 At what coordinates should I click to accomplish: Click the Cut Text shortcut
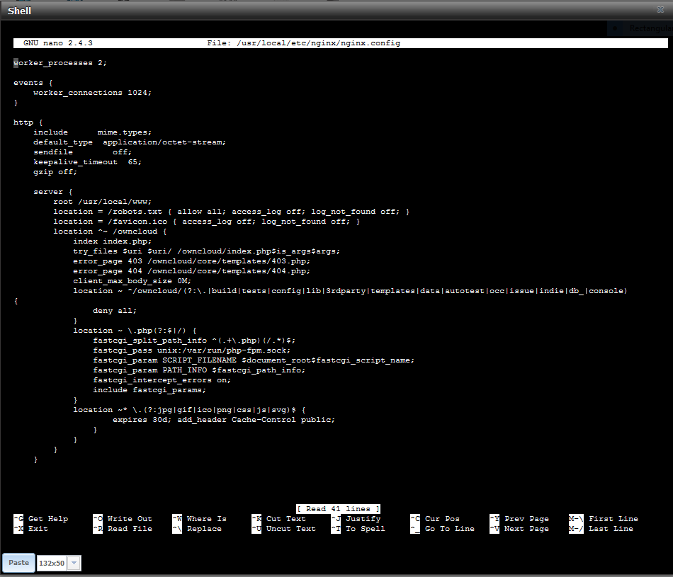click(x=285, y=519)
